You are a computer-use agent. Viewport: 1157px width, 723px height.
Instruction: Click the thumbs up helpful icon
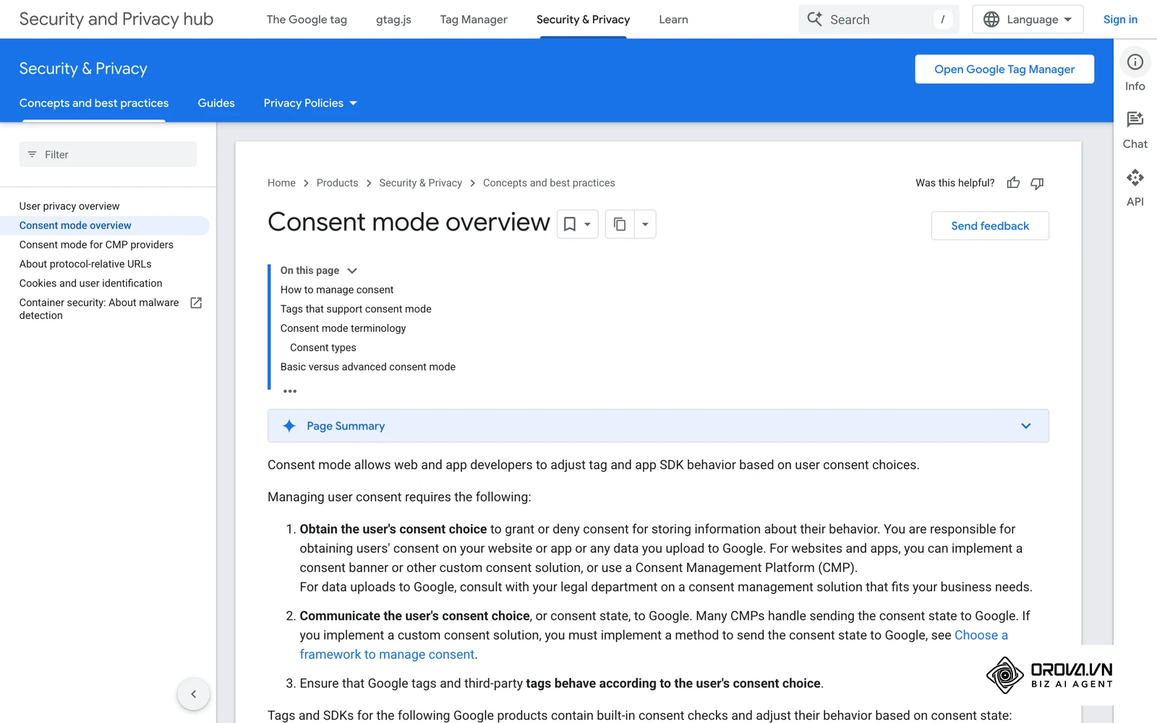1013,183
